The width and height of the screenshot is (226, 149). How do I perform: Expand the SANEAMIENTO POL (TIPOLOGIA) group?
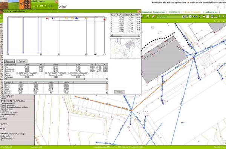13,101
